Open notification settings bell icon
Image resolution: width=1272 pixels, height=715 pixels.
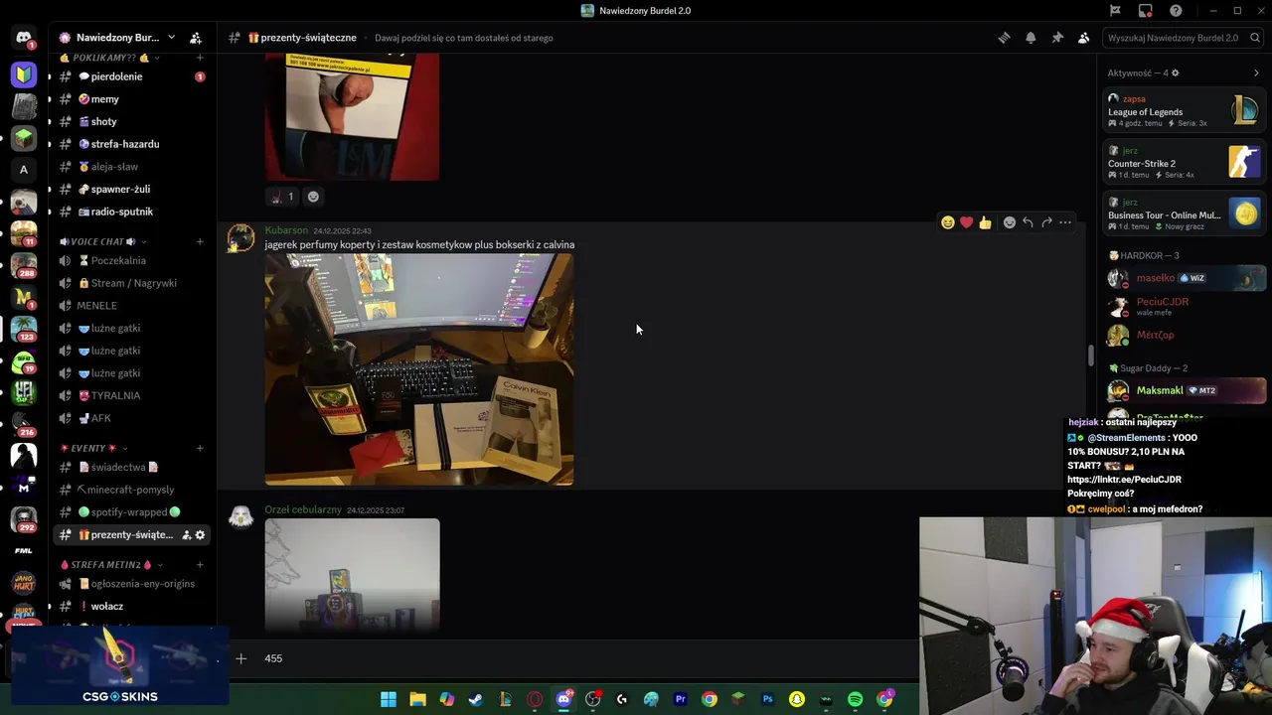click(x=1031, y=38)
